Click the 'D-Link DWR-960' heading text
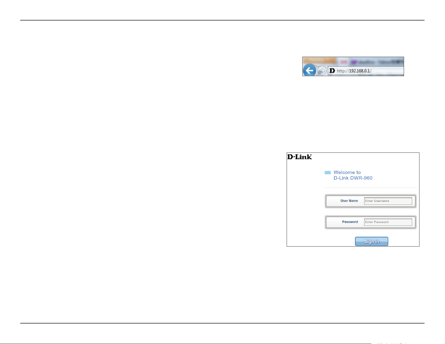445x344 pixels. pos(353,178)
